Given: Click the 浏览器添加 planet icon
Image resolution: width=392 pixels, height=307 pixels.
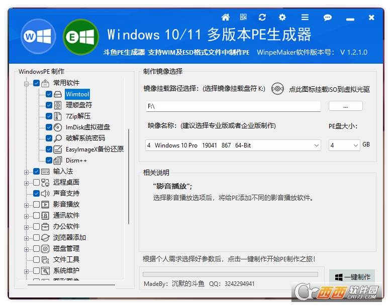Looking at the screenshot, I should coord(45,238).
